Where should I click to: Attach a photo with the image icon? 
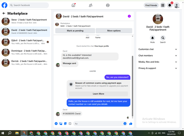pyautogui.click(x=61, y=124)
